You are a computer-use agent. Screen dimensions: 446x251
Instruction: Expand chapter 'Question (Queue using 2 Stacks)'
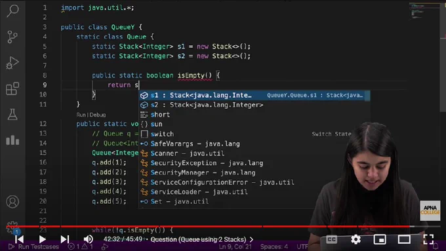coord(201,239)
